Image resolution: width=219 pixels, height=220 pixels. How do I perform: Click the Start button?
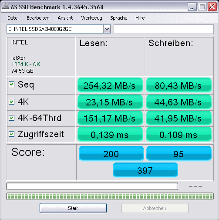click(73, 208)
